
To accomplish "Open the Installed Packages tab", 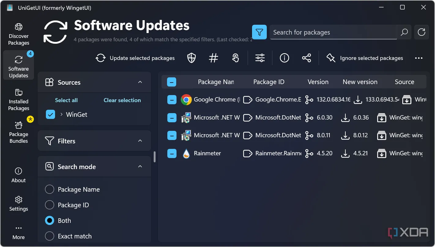I will pyautogui.click(x=19, y=100).
